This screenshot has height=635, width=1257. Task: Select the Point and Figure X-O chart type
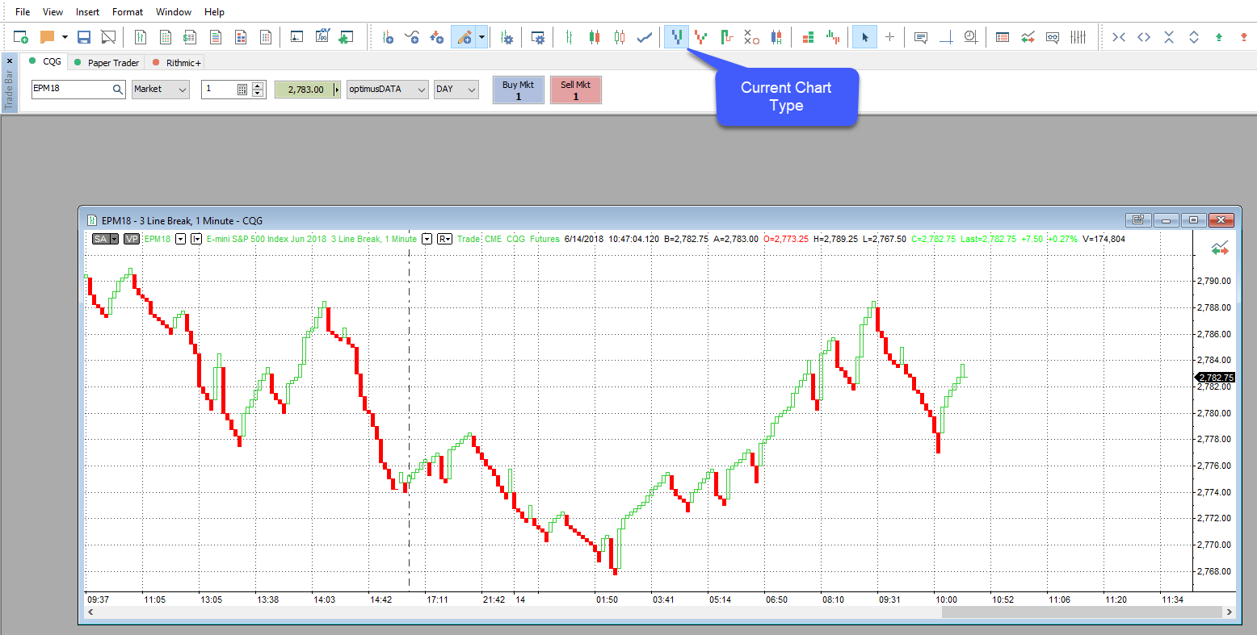click(751, 37)
